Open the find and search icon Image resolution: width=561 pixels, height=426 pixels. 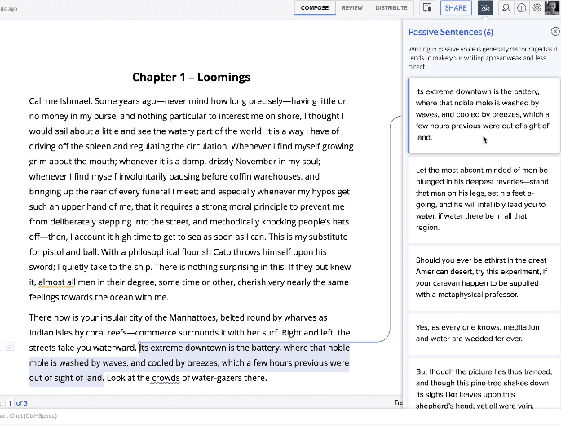tap(506, 8)
